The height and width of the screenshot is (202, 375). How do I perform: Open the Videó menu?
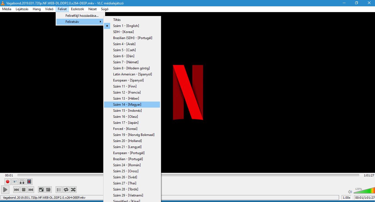[49, 9]
